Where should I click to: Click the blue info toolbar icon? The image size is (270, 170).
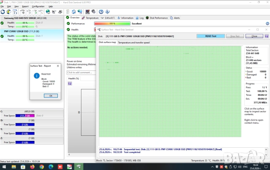point(107,12)
